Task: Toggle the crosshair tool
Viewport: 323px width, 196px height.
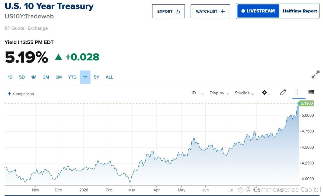Action: point(297,92)
